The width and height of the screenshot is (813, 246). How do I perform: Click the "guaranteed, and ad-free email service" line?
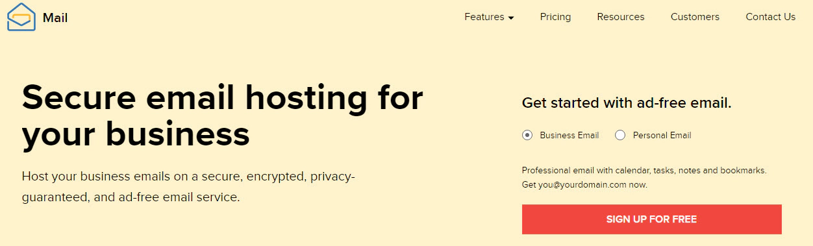[131, 197]
